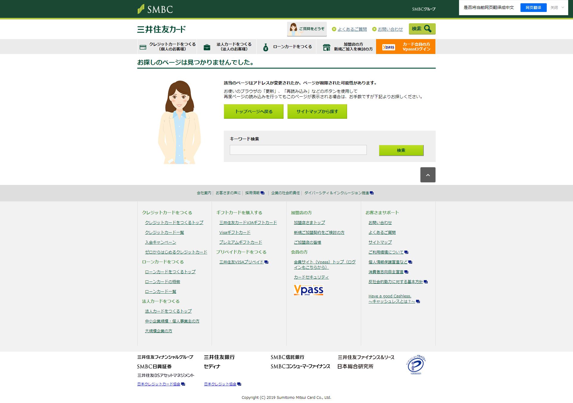Open 法人カードをつくるトップ link
This screenshot has width=573, height=403.
tap(168, 311)
